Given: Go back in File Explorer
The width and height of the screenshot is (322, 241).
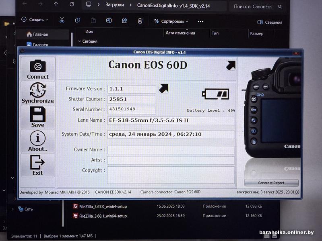Looking at the screenshot, I should click(25, 4).
